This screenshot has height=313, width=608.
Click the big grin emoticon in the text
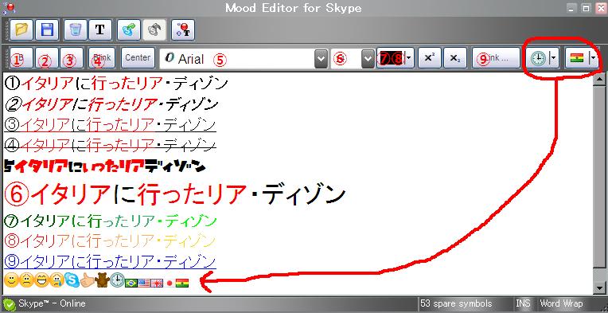tap(41, 280)
